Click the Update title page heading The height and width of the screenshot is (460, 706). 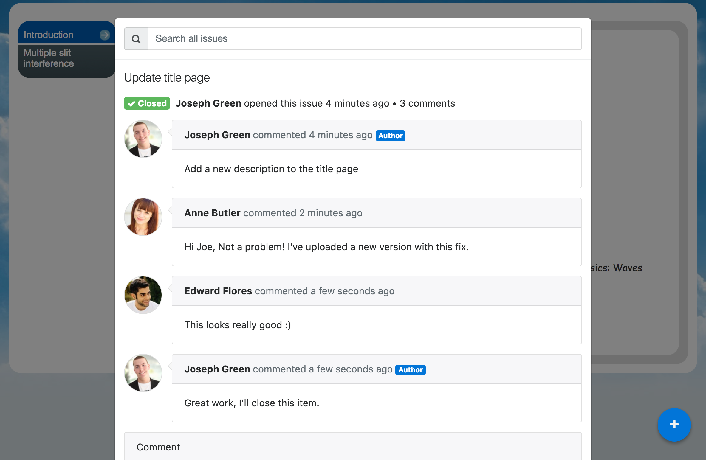[167, 77]
